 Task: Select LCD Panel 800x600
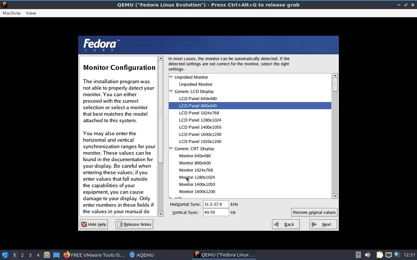250,106
